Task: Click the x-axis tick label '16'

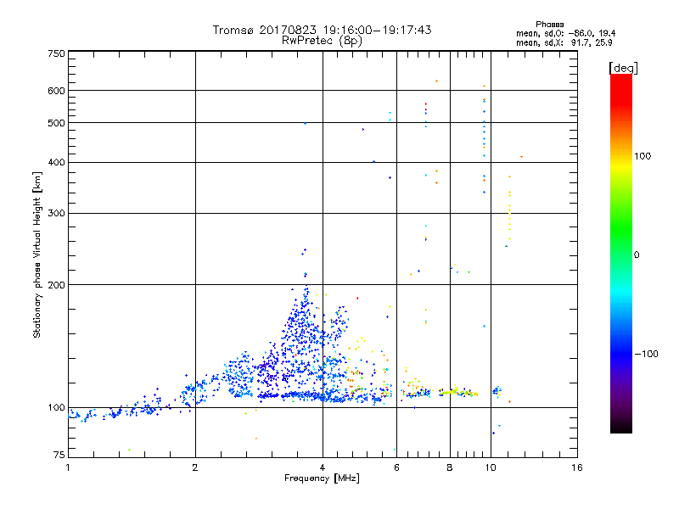Action: click(577, 467)
